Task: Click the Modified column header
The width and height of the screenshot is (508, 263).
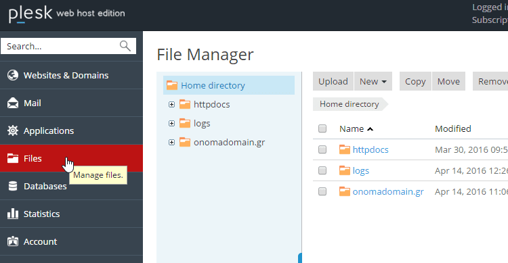Action: click(453, 128)
